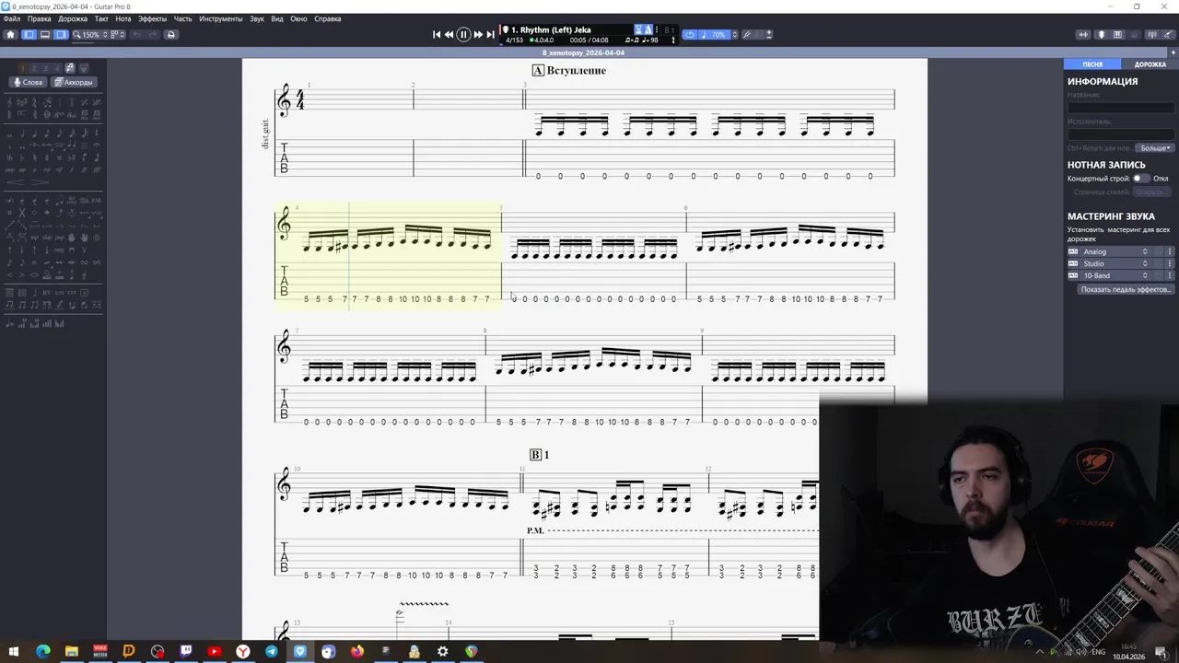Toggle multi-voice edit icon
This screenshot has width=1179, height=663.
click(70, 68)
